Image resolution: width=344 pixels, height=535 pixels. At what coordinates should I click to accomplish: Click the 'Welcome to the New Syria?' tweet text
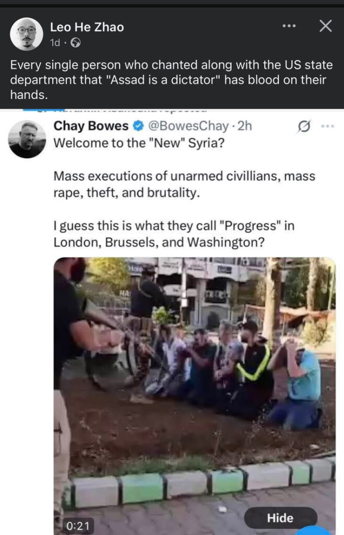pyautogui.click(x=139, y=143)
